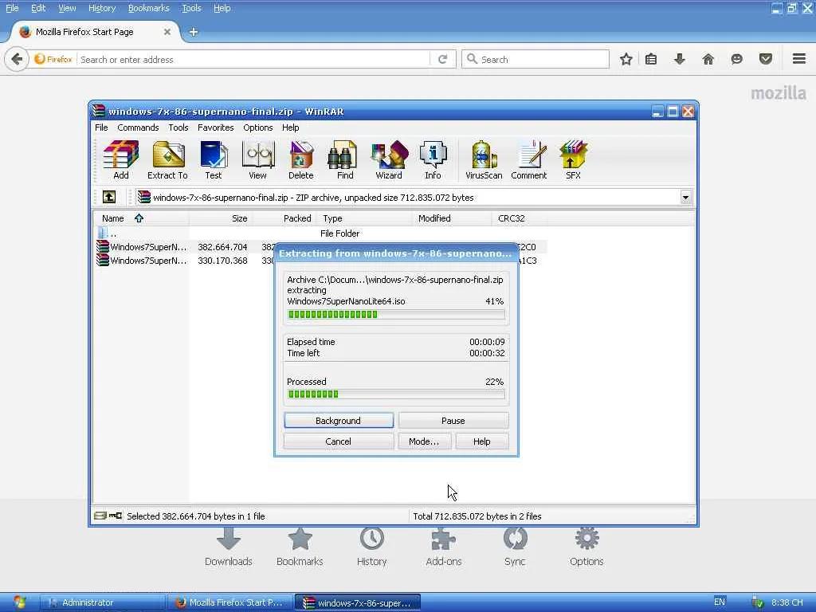Screen dimensions: 816x612
Task: Click the Add icon in WinRAR toolbar
Action: 121,159
